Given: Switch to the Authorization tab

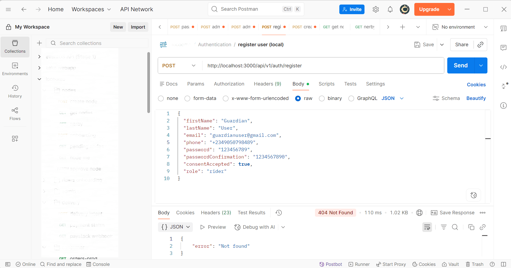Looking at the screenshot, I should 229,84.
